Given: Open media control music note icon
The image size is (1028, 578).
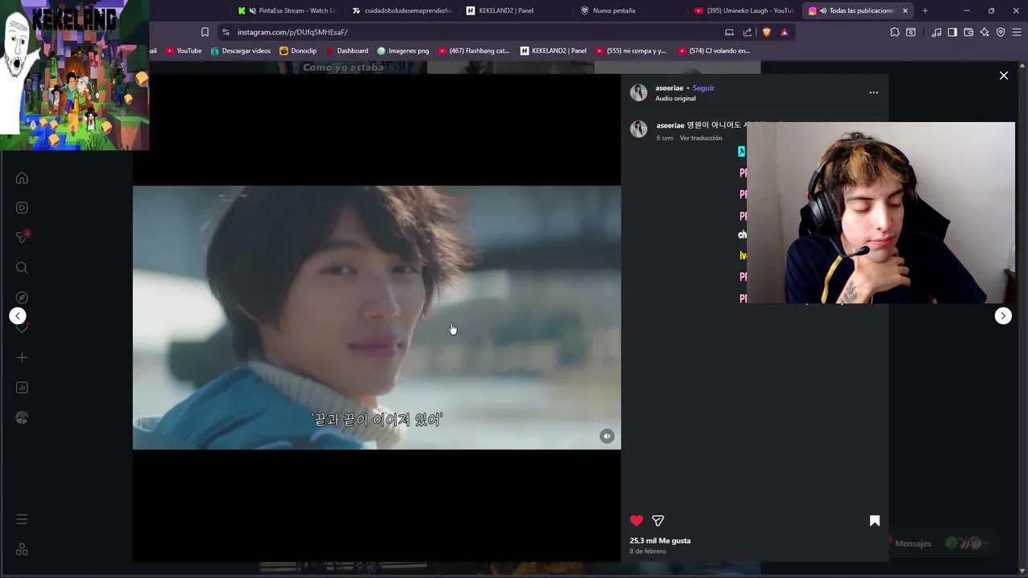Looking at the screenshot, I should (936, 32).
